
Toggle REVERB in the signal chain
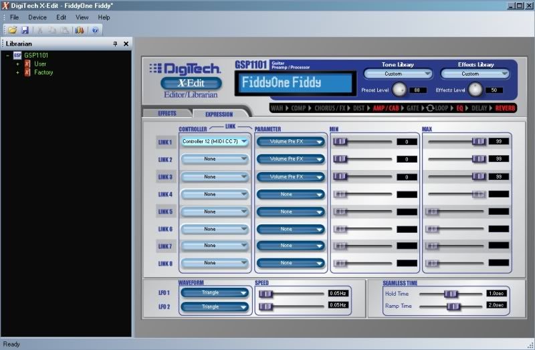click(x=505, y=108)
